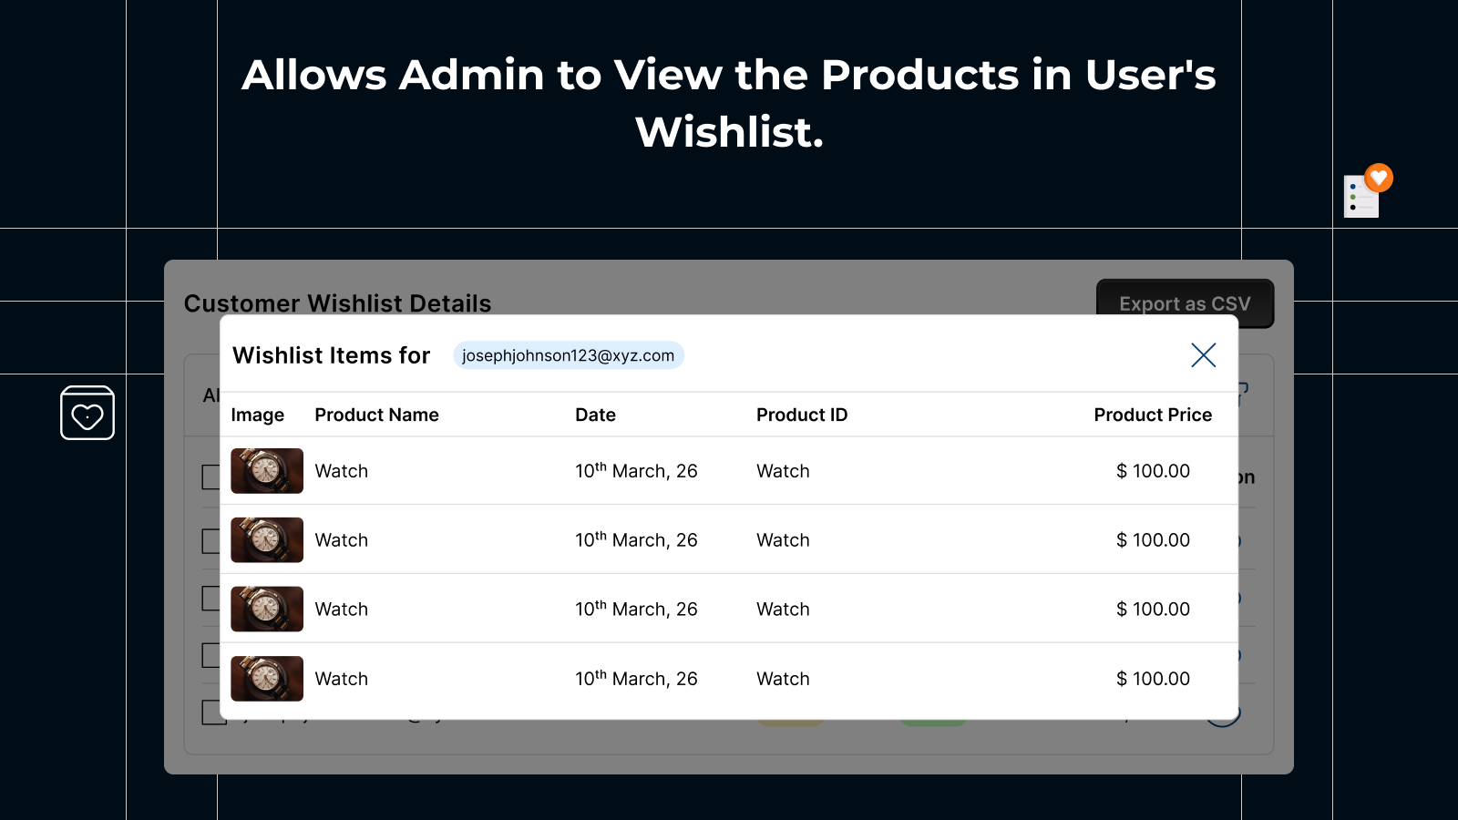The image size is (1458, 820).
Task: Open the watch image in the first row
Action: (267, 471)
